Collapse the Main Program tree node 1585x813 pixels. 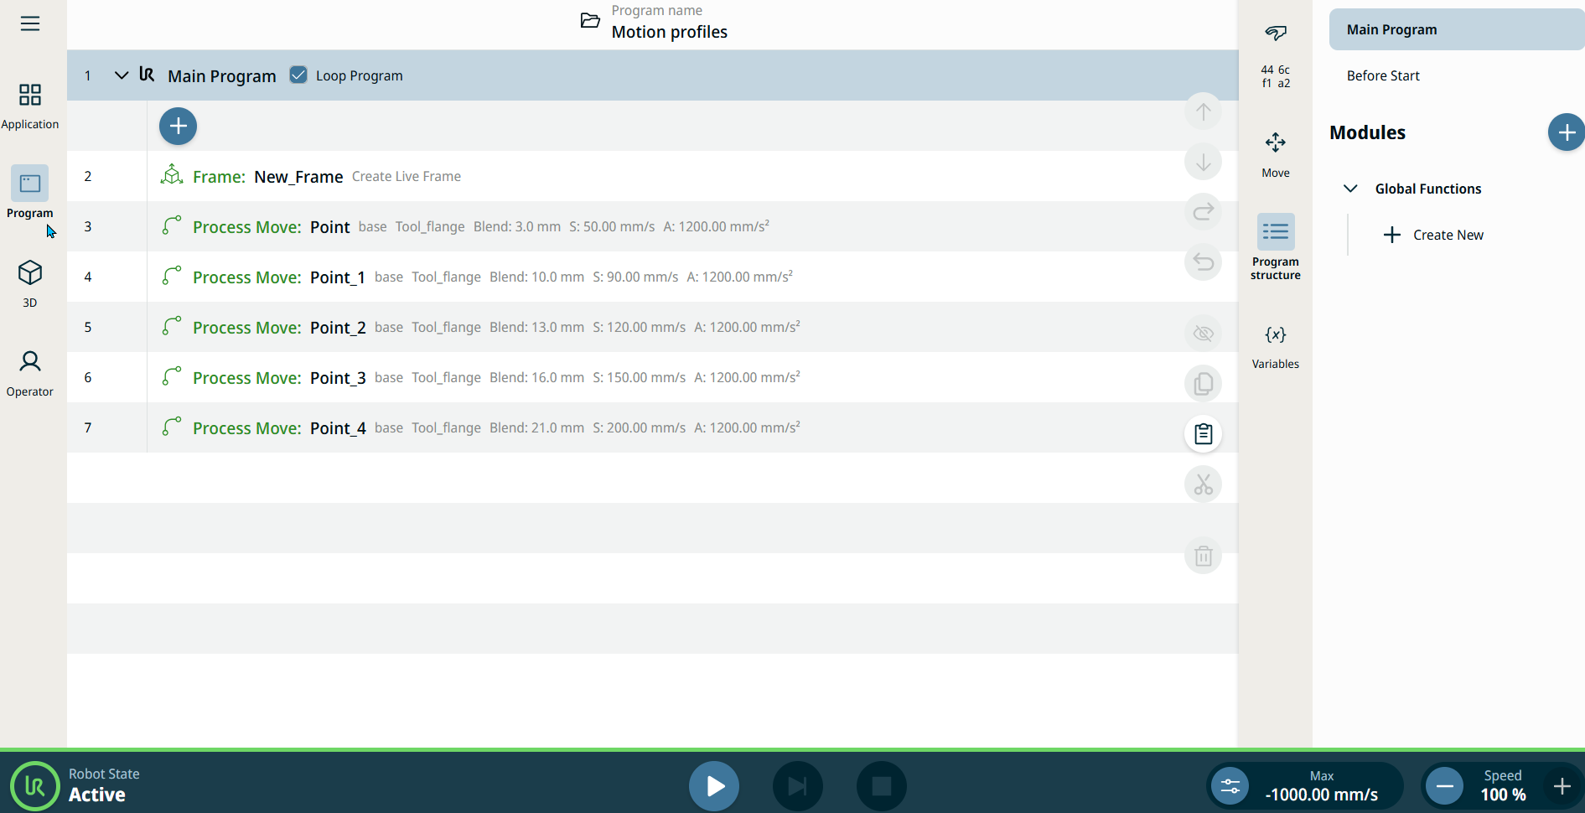click(x=122, y=75)
